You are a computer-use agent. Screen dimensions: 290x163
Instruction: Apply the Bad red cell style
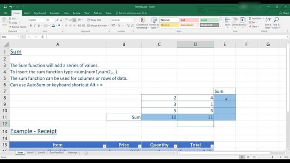[189, 20]
